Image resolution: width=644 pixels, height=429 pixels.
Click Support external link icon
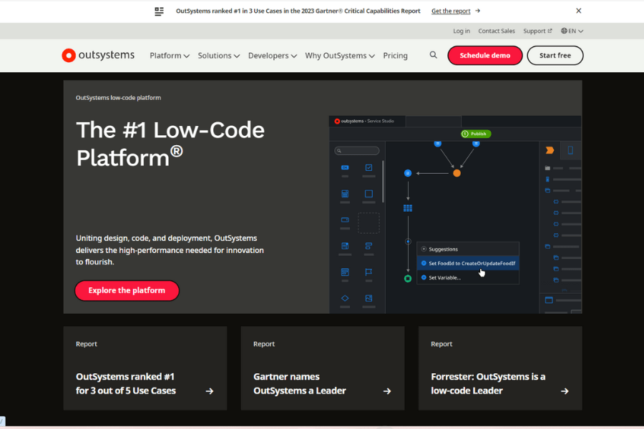coord(550,31)
